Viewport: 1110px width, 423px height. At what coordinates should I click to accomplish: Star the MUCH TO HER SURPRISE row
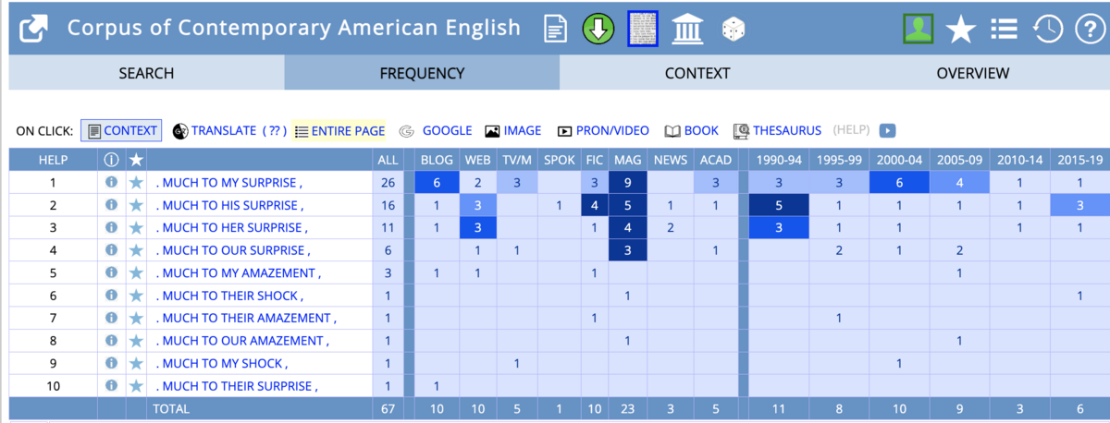click(136, 228)
